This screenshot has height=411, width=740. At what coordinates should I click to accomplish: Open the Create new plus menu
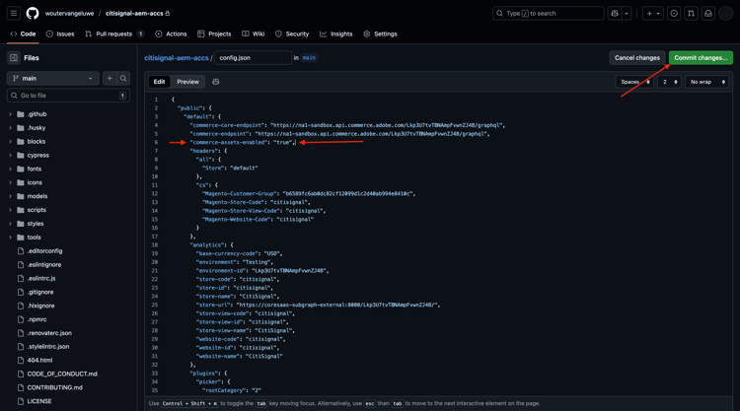pyautogui.click(x=653, y=13)
